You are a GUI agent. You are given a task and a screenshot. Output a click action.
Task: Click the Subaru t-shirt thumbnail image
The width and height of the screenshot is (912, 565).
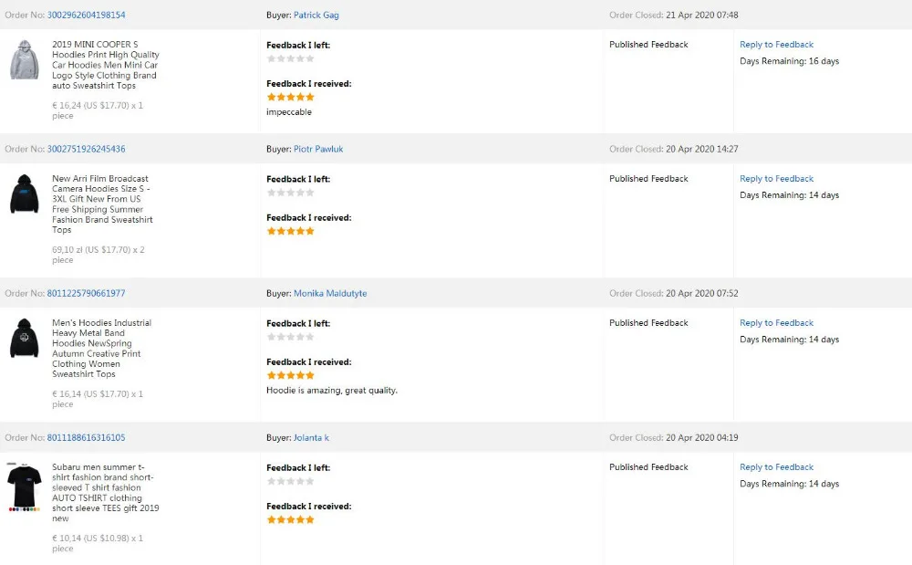(x=25, y=487)
